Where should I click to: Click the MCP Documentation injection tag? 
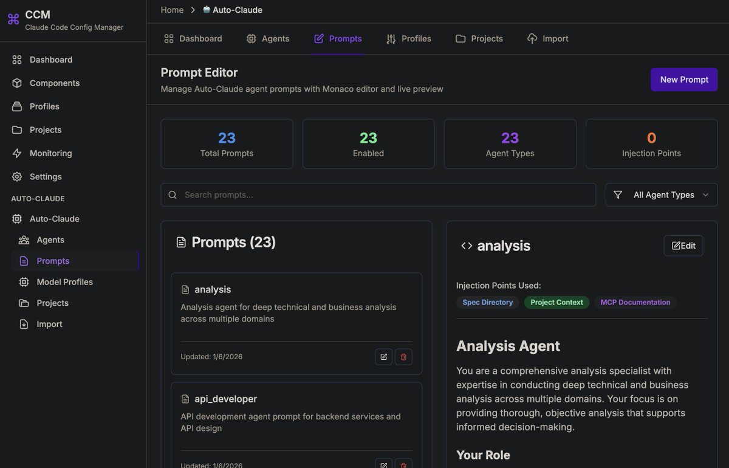pyautogui.click(x=635, y=302)
